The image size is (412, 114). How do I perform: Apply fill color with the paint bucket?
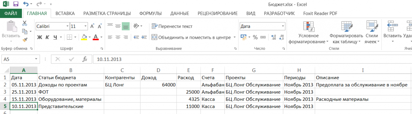tap(85, 37)
